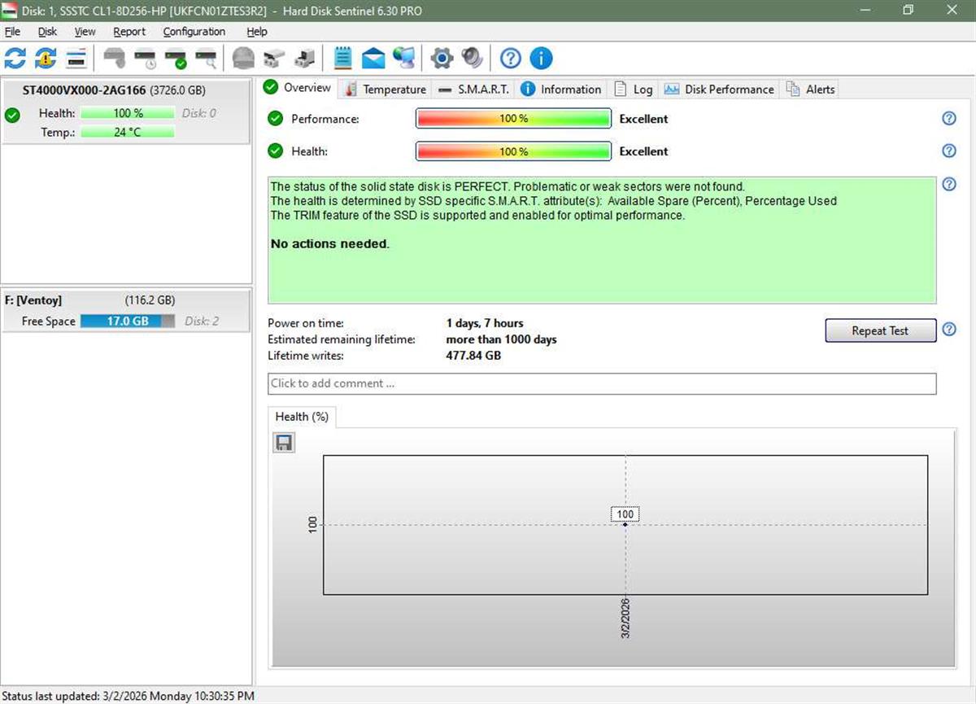Click the comment input field
976x704 pixels.
pyautogui.click(x=602, y=383)
